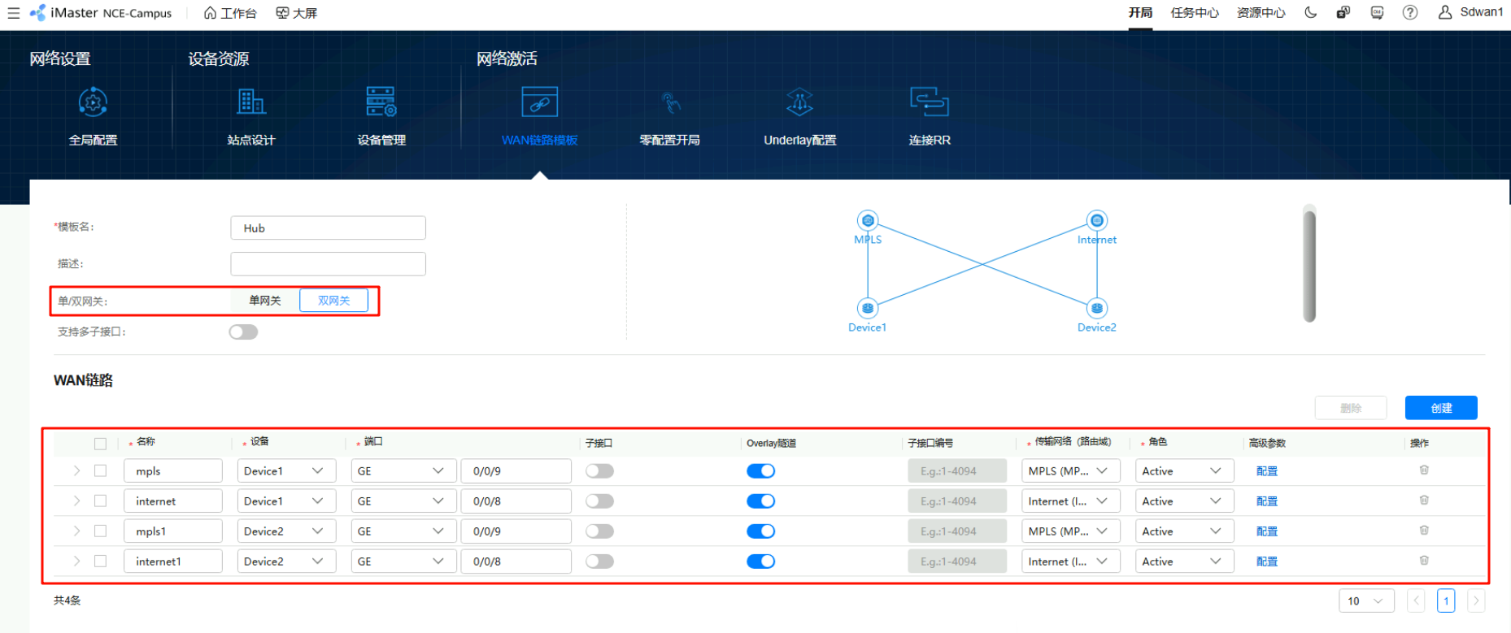Viewport: 1511px width, 633px height.
Task: Turn off Overlay tunnel for internet row
Action: coord(760,501)
